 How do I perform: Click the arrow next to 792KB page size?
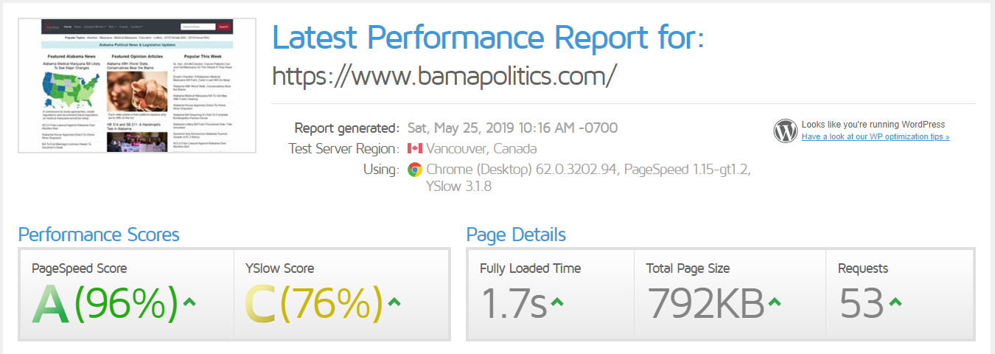(775, 302)
